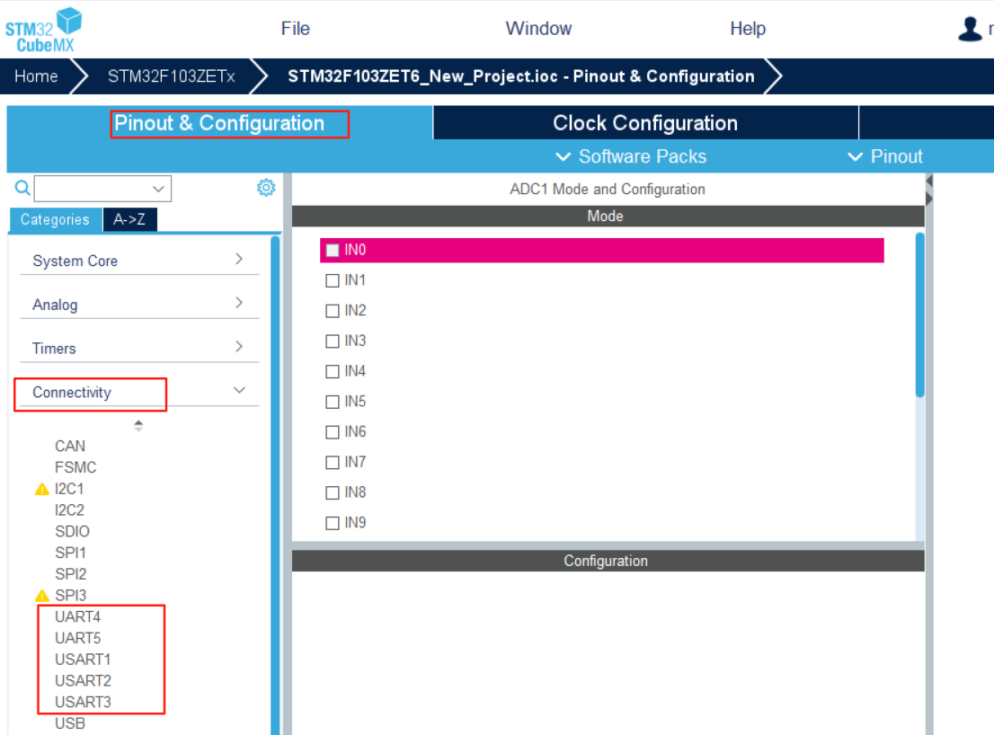Switch to the A->Z peripheral view
The width and height of the screenshot is (994, 735).
129,218
